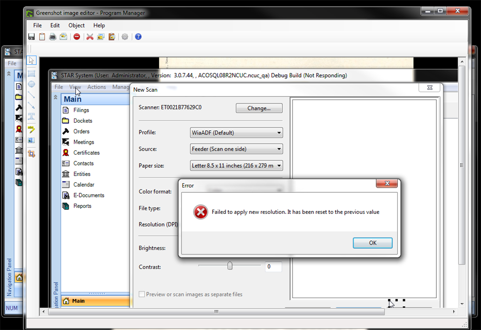Click the Print icon in Greenshot toolbar

click(53, 37)
